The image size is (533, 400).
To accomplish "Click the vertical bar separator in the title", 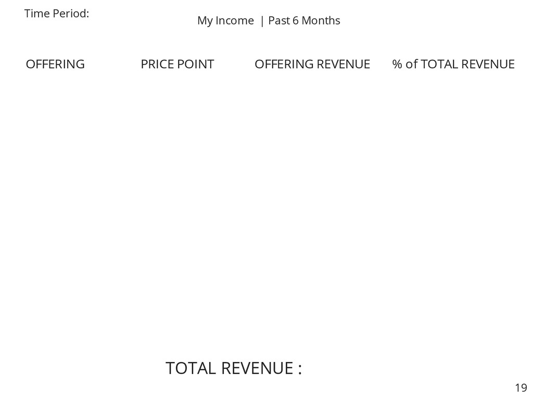I will (262, 21).
